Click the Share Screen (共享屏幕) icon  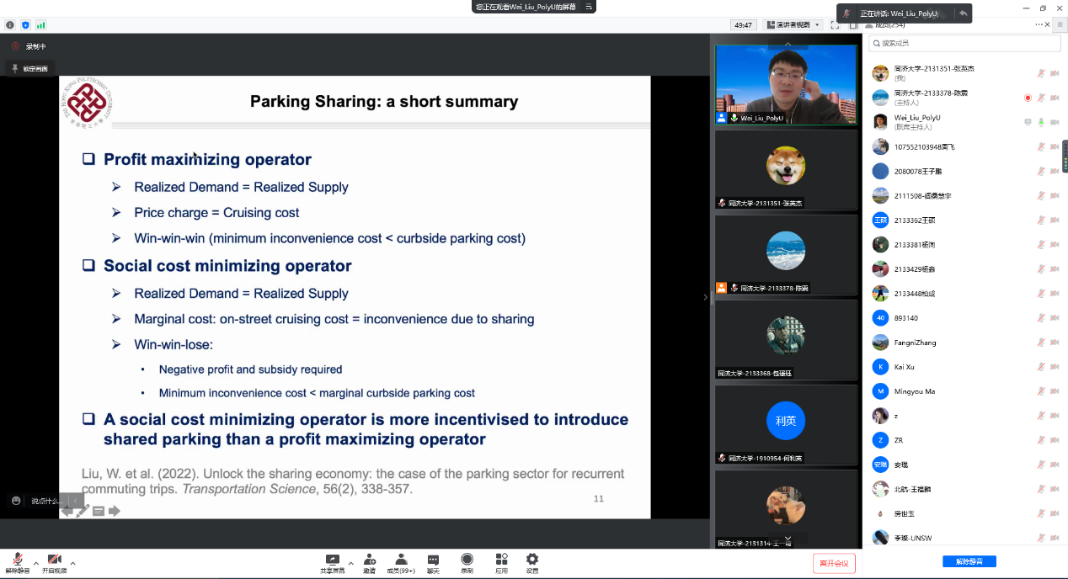[333, 560]
